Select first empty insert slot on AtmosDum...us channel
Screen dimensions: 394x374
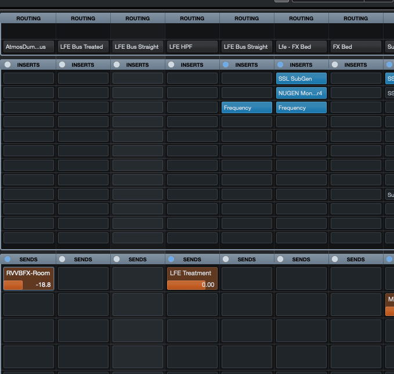click(x=28, y=78)
